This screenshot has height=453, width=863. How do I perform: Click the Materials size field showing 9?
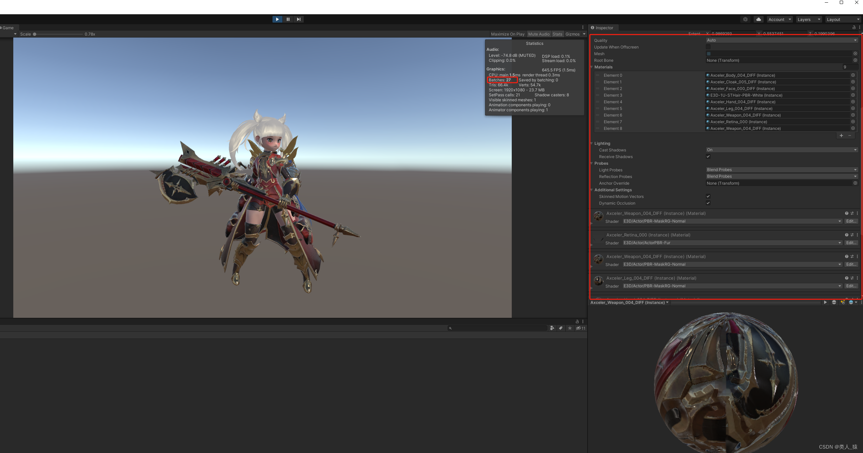click(850, 67)
